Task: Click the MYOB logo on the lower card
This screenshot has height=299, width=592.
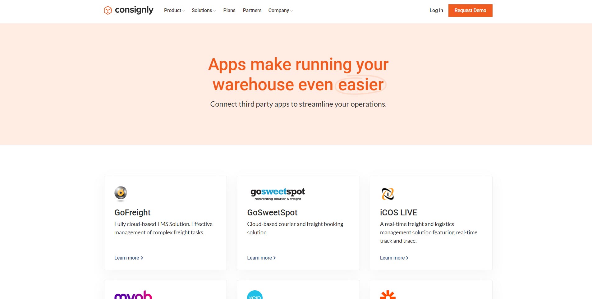Action: [133, 295]
